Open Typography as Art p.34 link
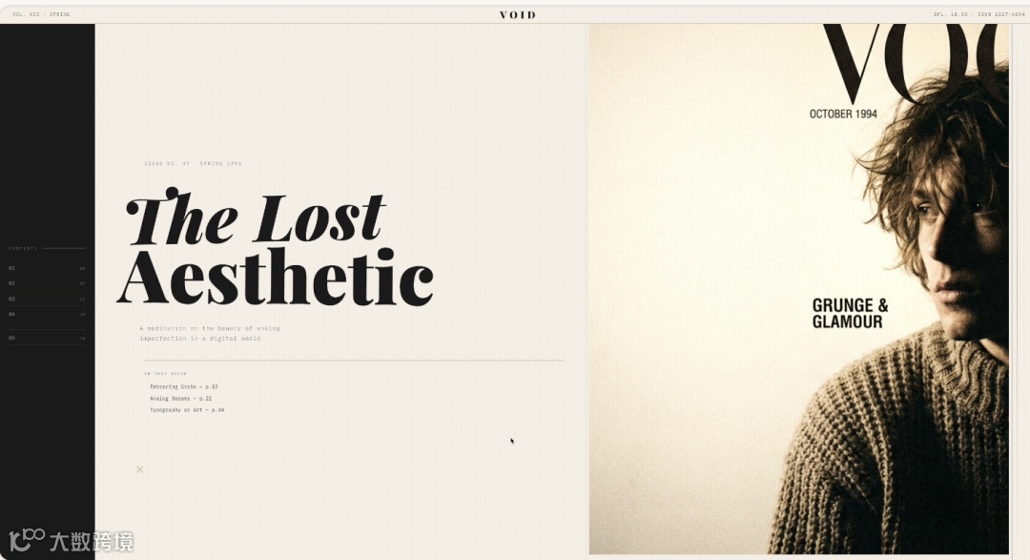The image size is (1030, 560). pos(187,409)
